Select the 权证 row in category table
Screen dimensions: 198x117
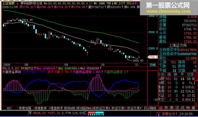[177, 95]
